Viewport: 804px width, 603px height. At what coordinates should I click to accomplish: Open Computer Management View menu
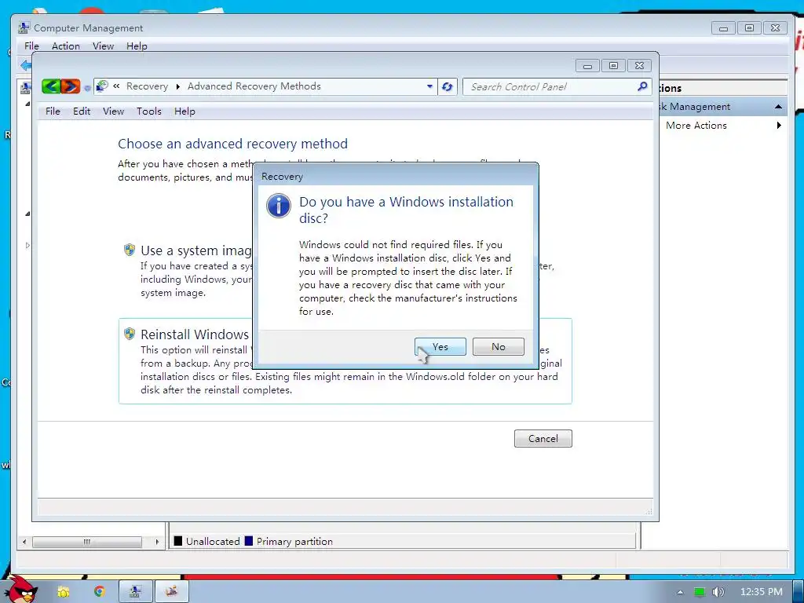point(103,46)
